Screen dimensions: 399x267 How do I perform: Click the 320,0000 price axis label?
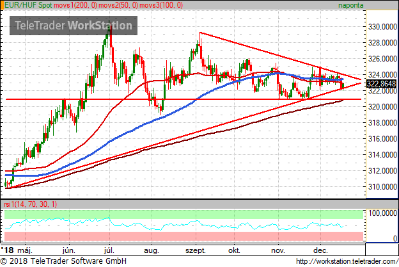click(x=382, y=107)
